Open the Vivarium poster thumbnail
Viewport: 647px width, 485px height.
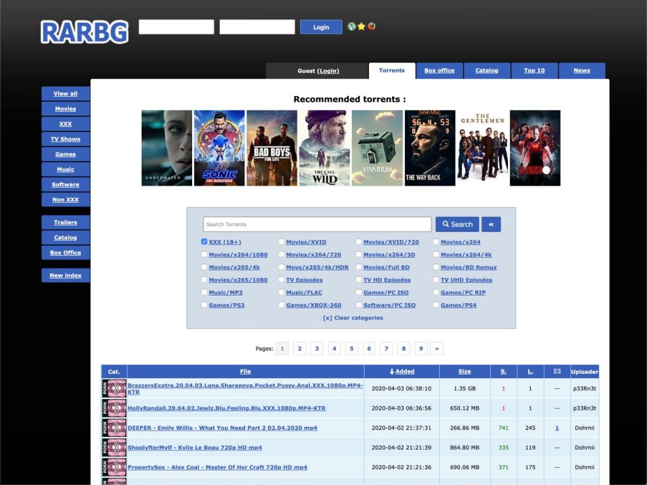377,148
